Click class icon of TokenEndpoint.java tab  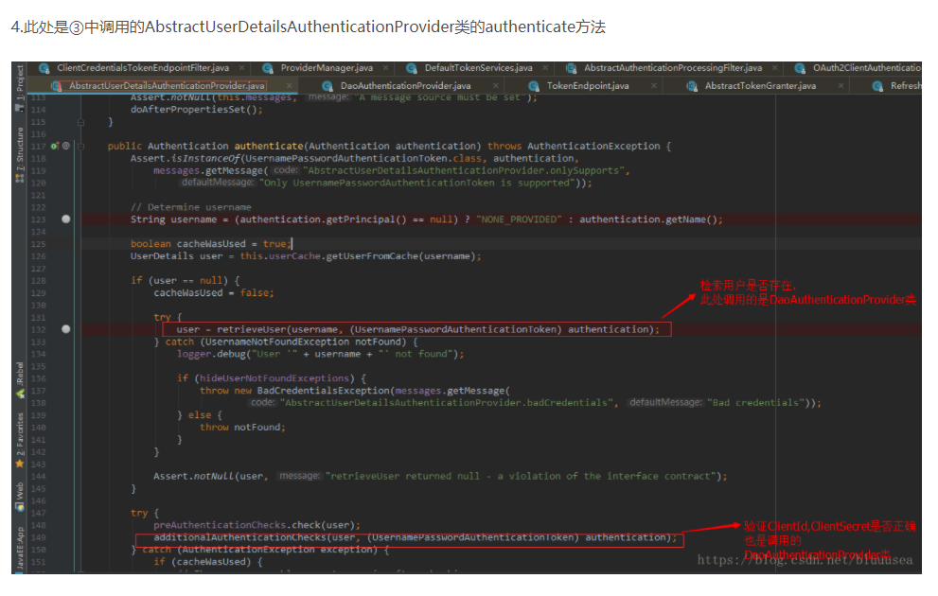click(534, 86)
